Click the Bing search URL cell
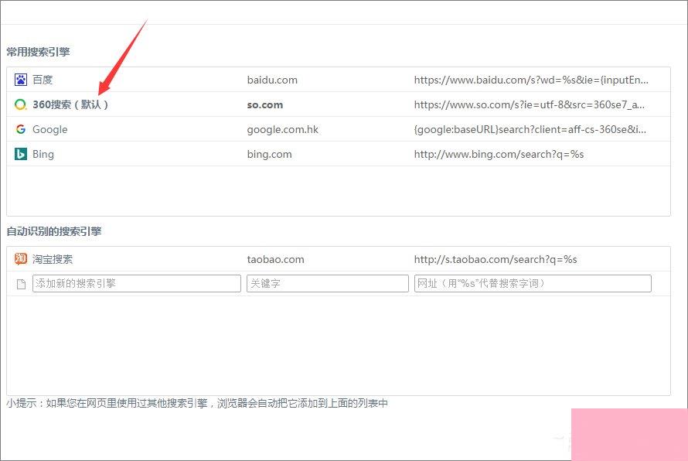 point(499,154)
